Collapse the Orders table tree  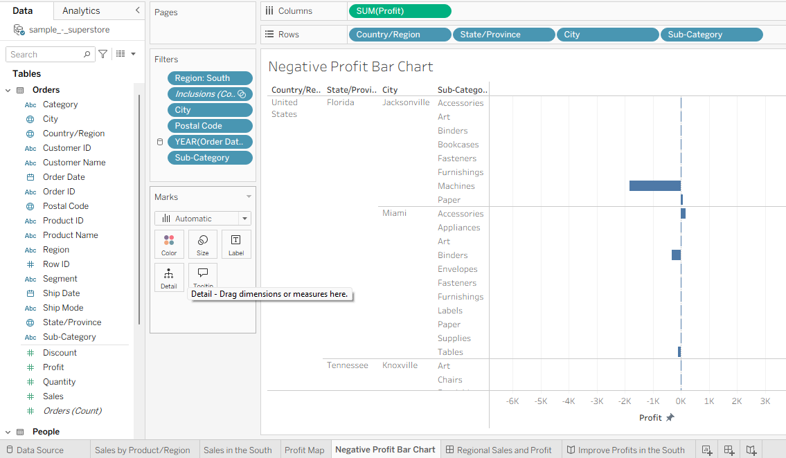(x=8, y=91)
